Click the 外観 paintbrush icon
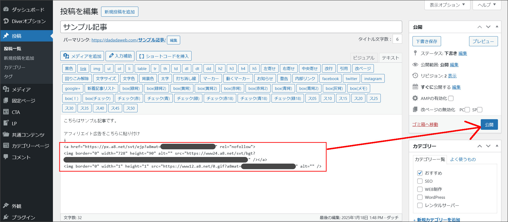This screenshot has width=508, height=222. pyautogui.click(x=6, y=206)
